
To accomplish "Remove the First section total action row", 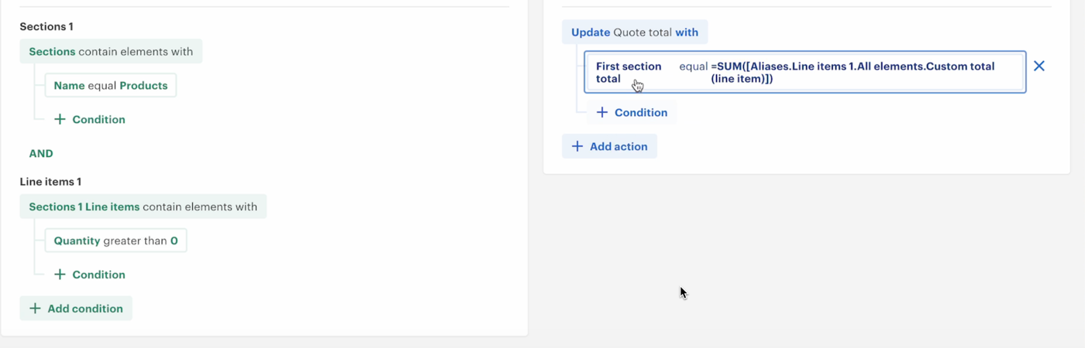I will [x=1039, y=67].
